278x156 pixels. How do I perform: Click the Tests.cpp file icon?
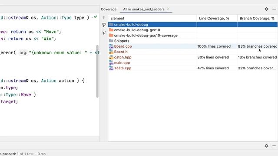111,68
